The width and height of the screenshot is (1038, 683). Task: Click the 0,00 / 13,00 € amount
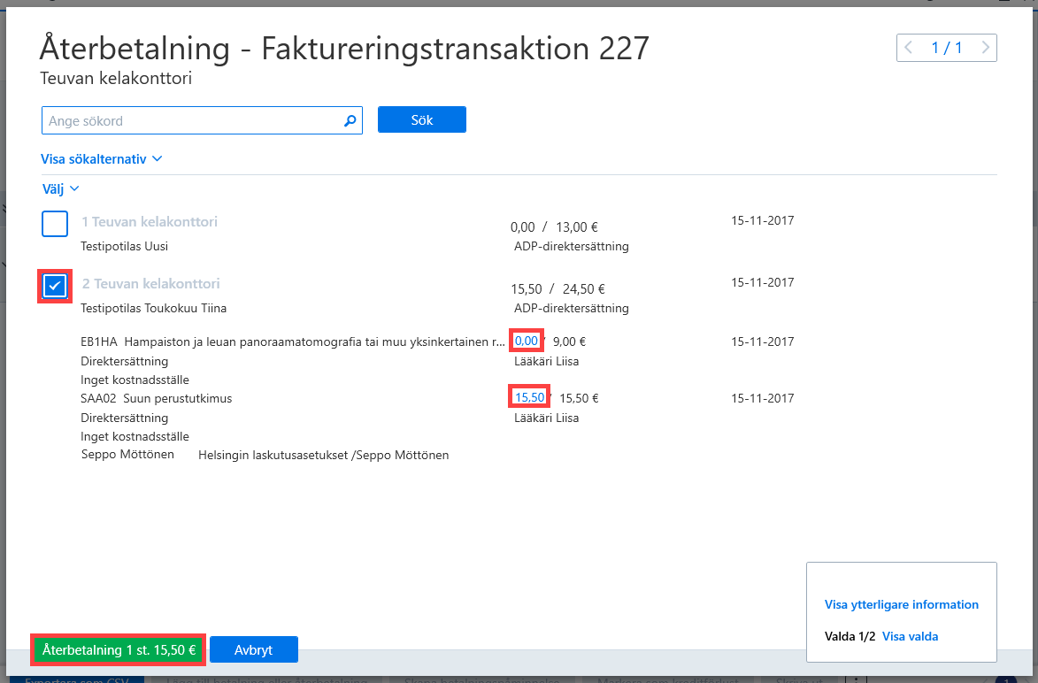pyautogui.click(x=554, y=227)
